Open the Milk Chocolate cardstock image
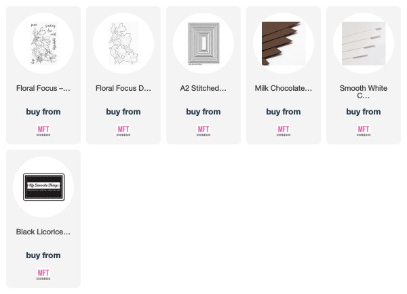Viewport: 407px width, 294px height. coord(284,43)
